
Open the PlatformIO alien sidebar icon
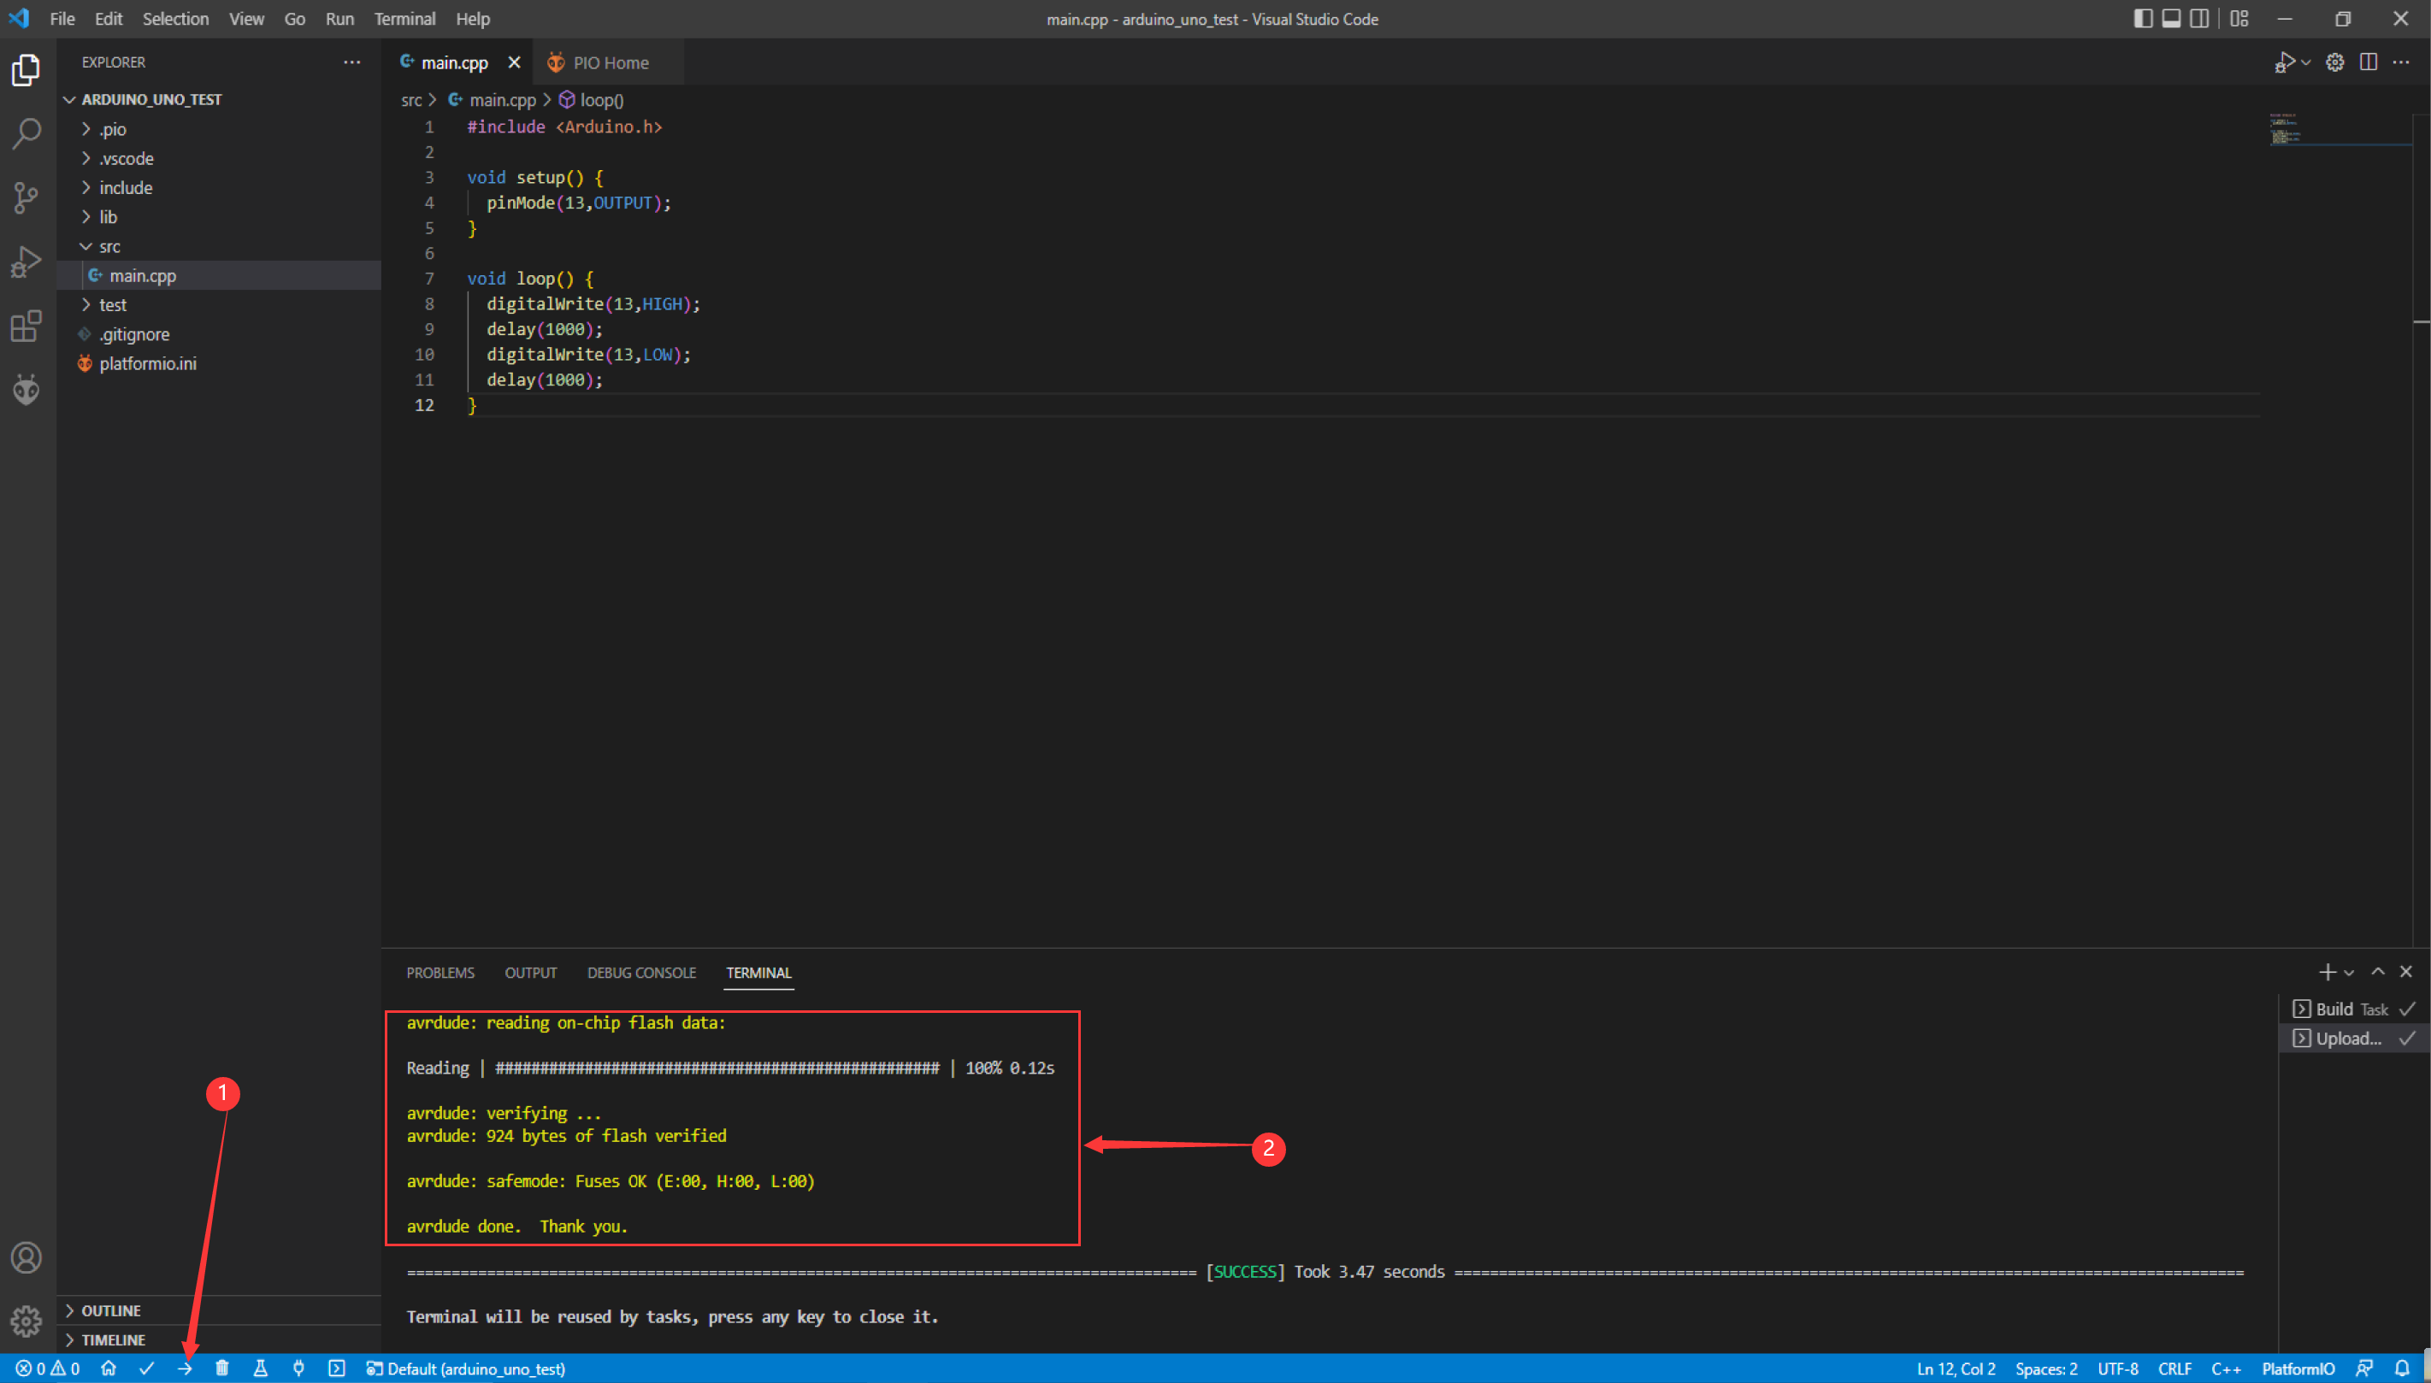click(26, 389)
